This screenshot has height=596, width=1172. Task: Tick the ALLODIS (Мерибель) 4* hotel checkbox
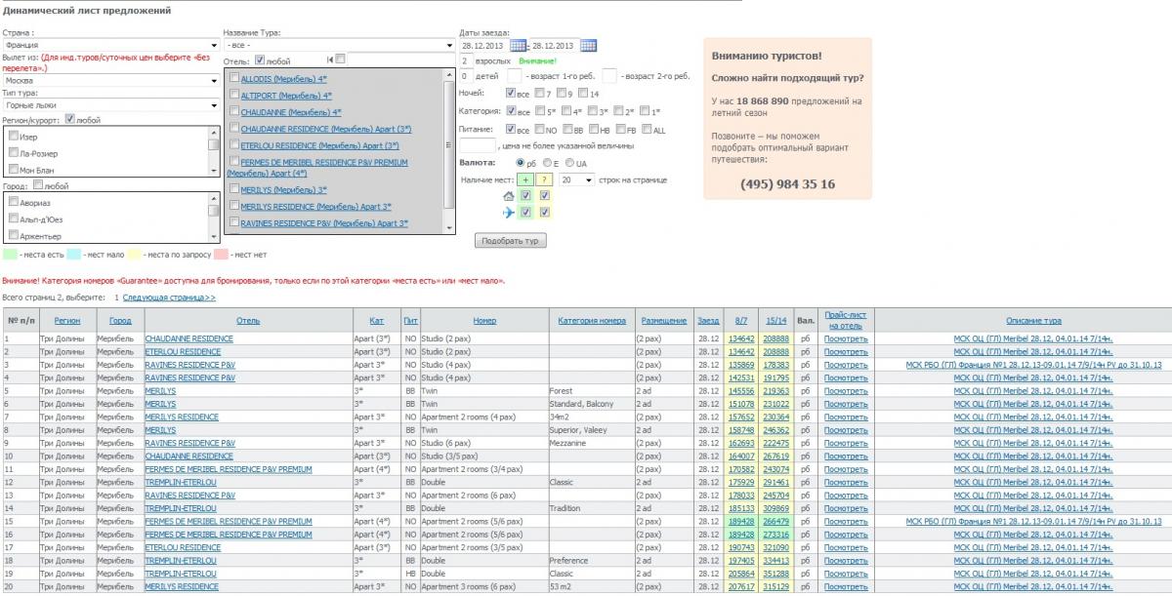pos(234,78)
